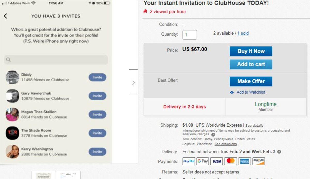310x179 pixels.
Task: Advance to next listing image arrow
Action: pos(133,83)
